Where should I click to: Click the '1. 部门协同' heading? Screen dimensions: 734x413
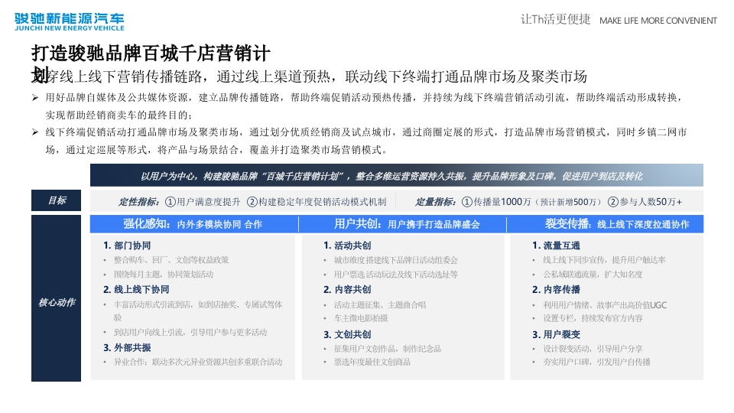coord(127,246)
